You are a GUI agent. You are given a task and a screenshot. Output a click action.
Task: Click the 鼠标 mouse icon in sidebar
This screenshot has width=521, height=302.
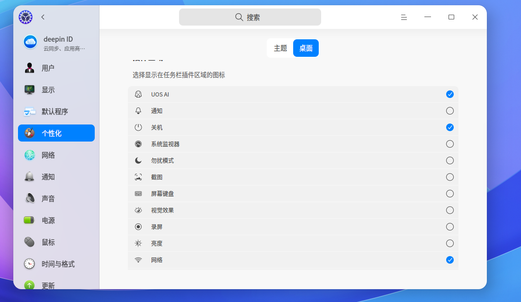coord(29,242)
